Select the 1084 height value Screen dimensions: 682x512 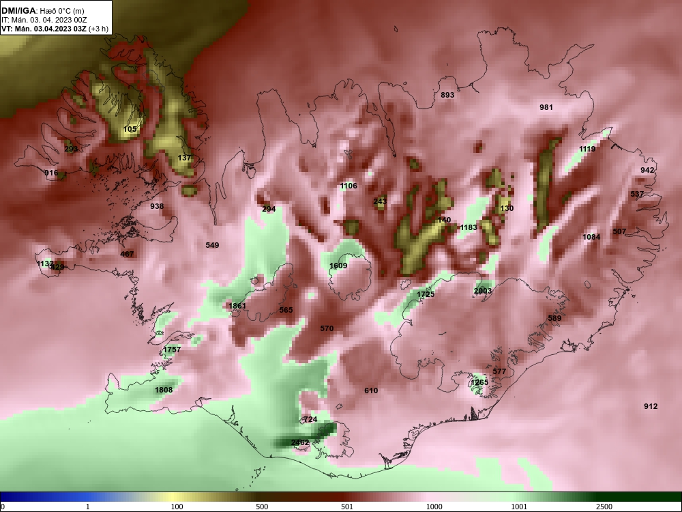(591, 237)
